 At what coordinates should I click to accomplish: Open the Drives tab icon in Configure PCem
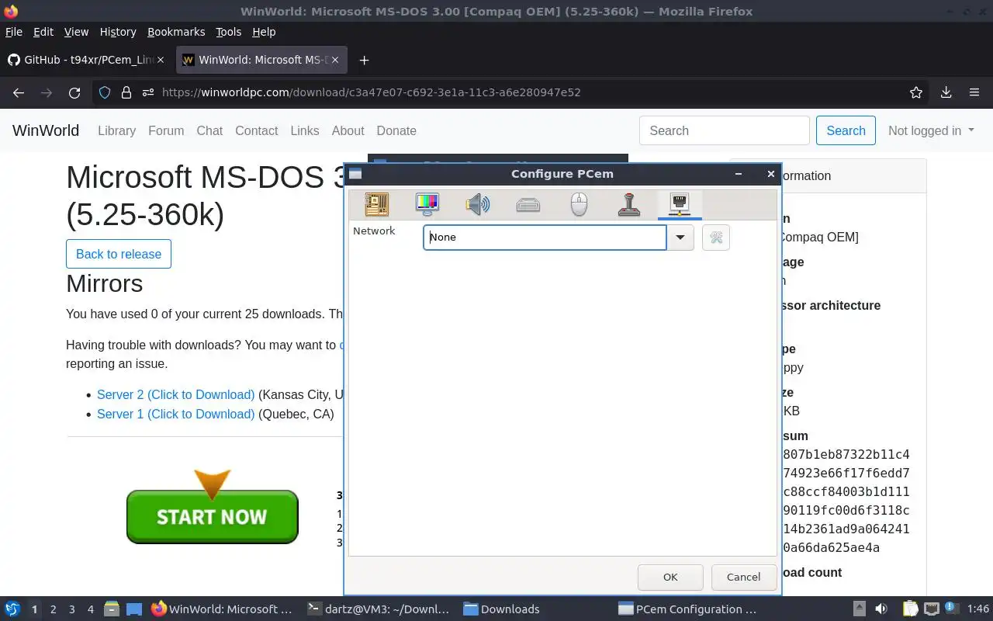(x=528, y=204)
